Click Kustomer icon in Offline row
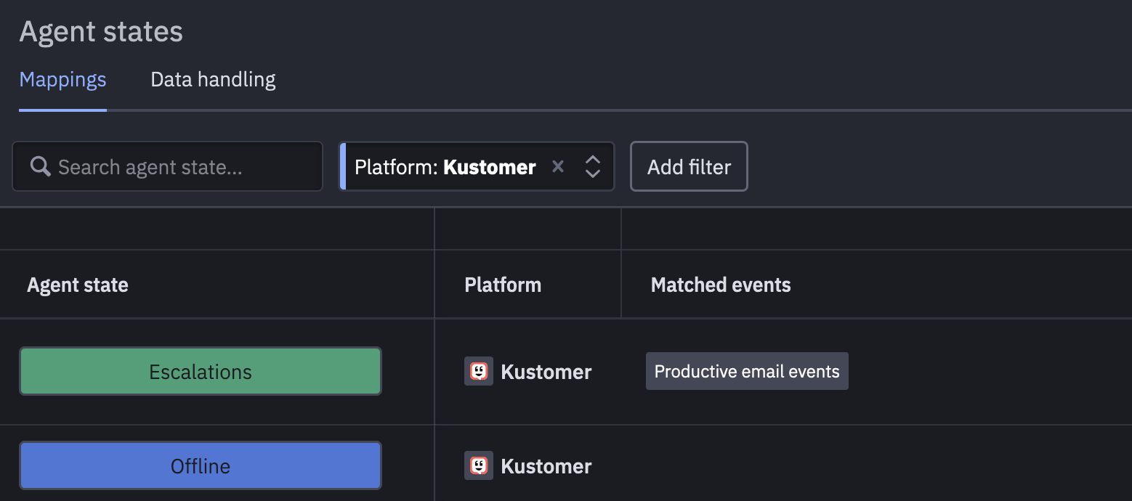The height and width of the screenshot is (501, 1132). coord(479,465)
